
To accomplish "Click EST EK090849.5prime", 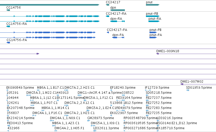I will pos(20,88).
